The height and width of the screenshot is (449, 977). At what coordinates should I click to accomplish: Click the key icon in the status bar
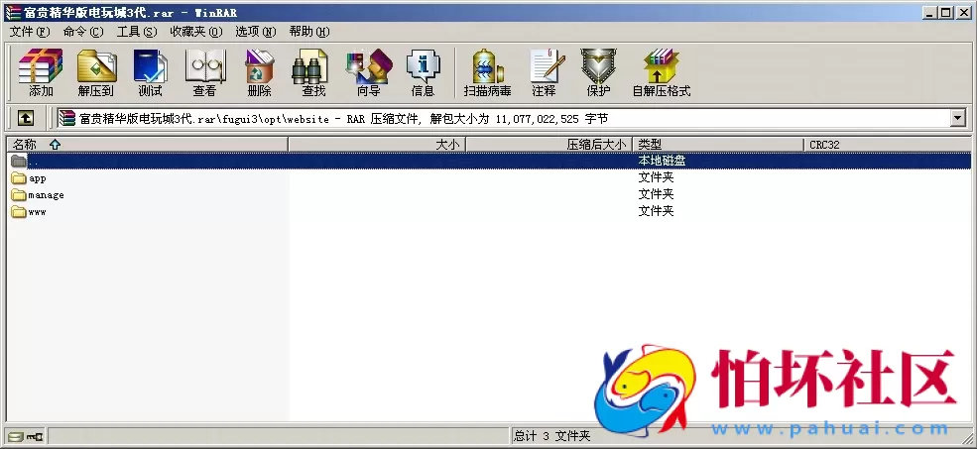point(35,436)
